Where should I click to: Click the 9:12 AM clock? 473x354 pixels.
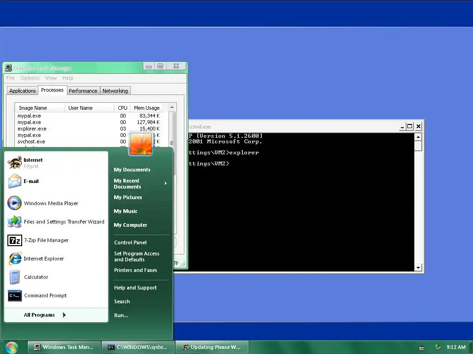coord(456,347)
